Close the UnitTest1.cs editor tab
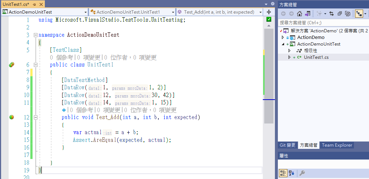 [40, 4]
